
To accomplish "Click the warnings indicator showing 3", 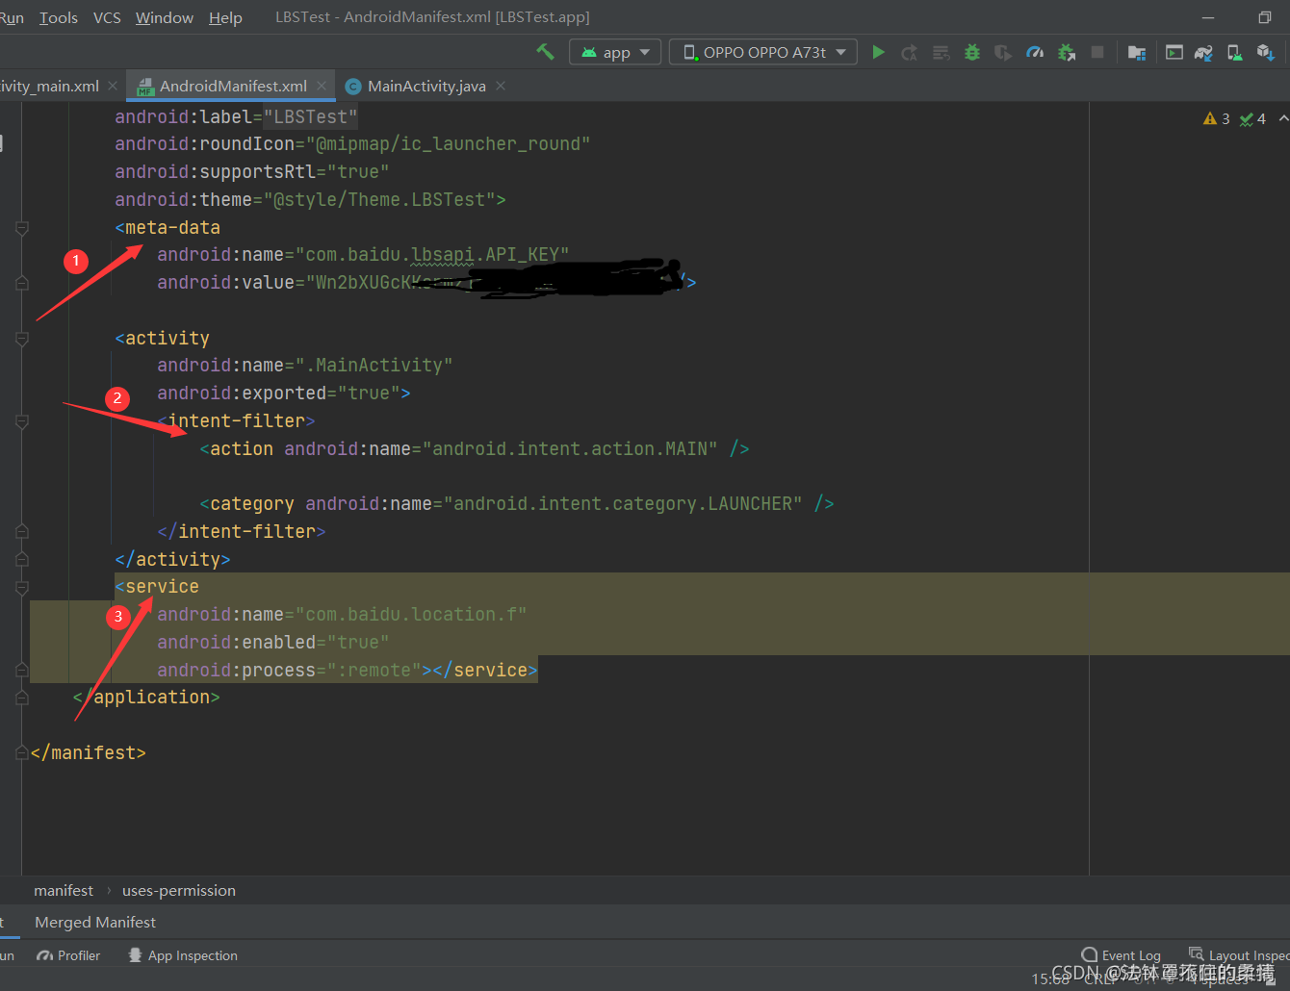I will pos(1217,118).
